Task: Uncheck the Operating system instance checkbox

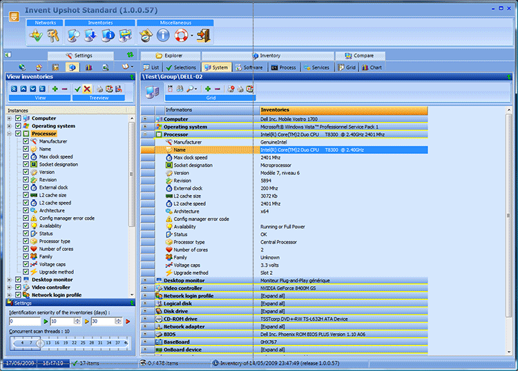Action: click(18, 126)
